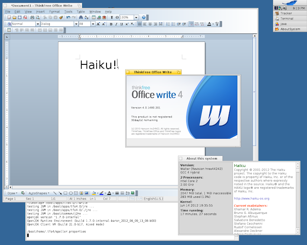The image size is (307, 245).
Task: Insert a table using the table icon
Action: pyautogui.click(x=94, y=17)
